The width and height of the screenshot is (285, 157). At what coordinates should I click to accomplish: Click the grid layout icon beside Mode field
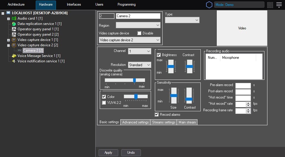tap(270, 5)
